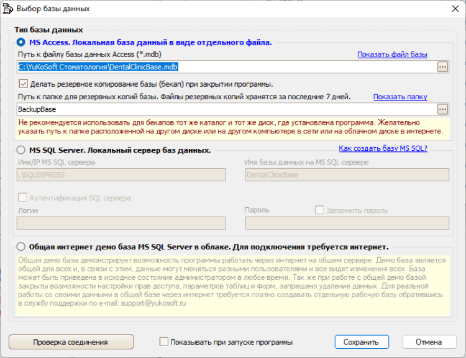Click label 'Путь к файлу базы данных Access'

coord(89,55)
